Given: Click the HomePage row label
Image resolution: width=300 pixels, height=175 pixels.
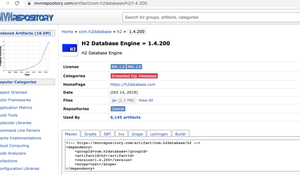Looking at the screenshot, I should (x=74, y=84).
